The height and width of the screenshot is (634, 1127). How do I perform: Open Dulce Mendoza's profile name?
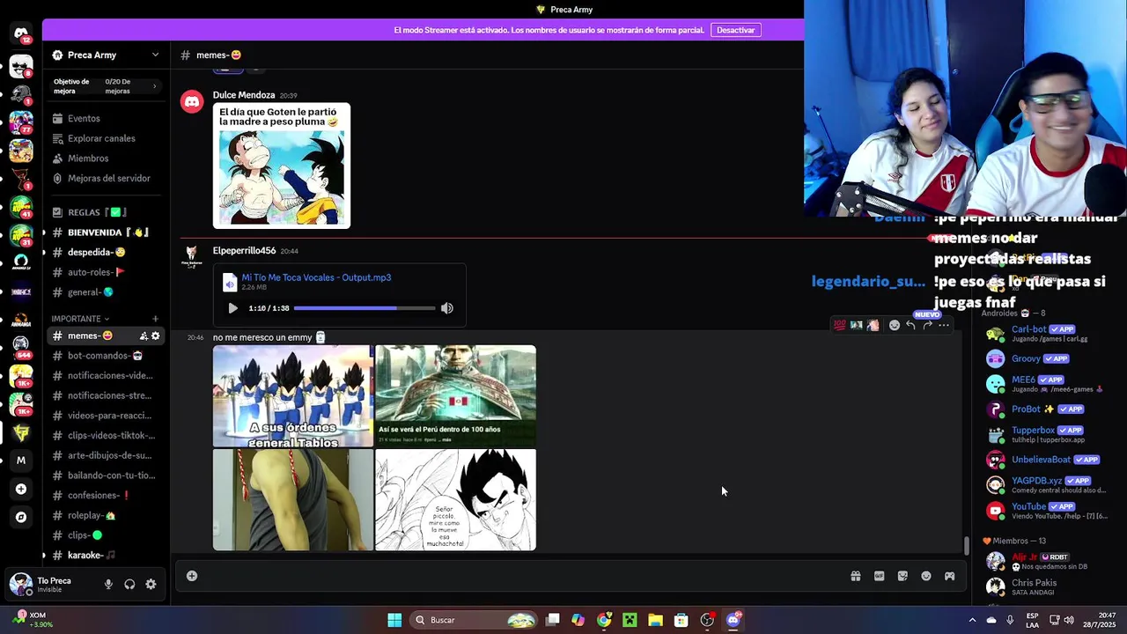click(x=244, y=95)
